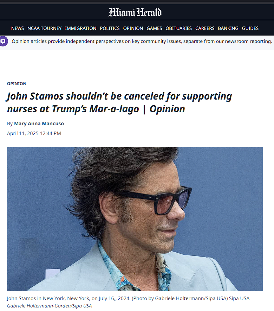Viewport: 274px width, 311px height.
Task: Click the OPINION category label above headline
Action: point(17,84)
